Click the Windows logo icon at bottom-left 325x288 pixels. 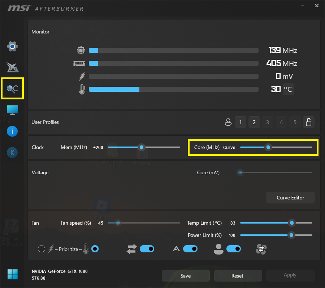click(12, 274)
